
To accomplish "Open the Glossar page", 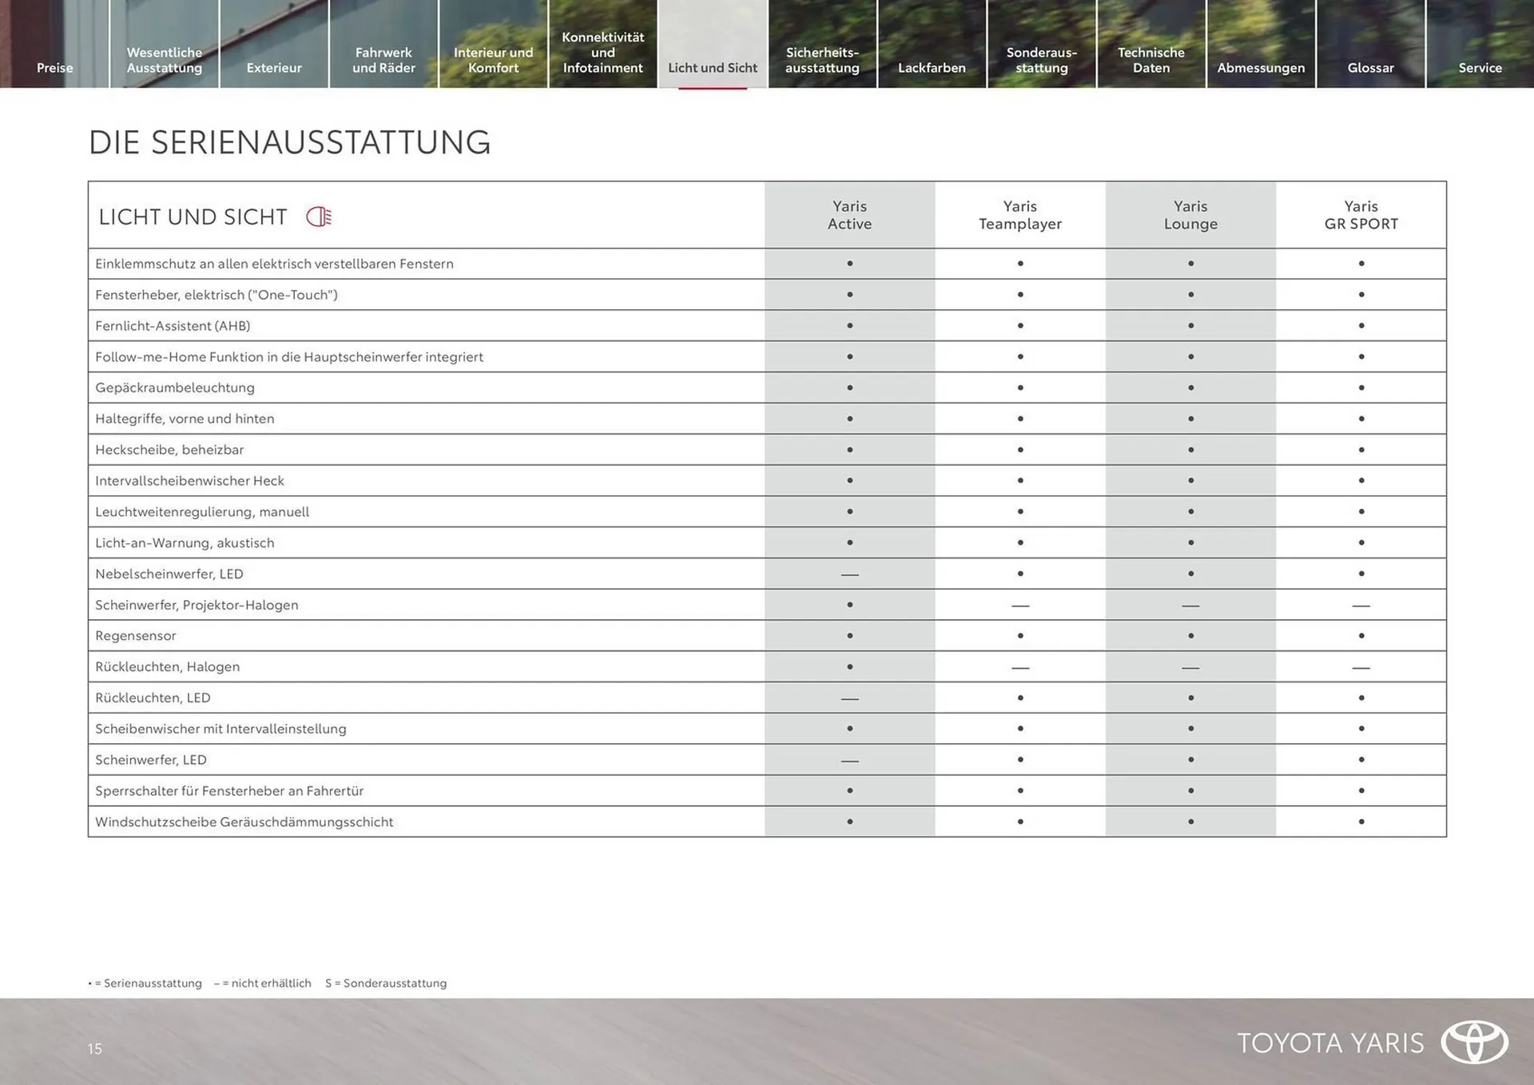I will tap(1370, 68).
